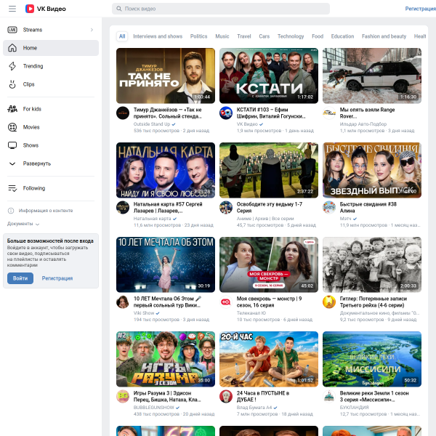Open Range Rover video thumbnail
The image size is (436, 436).
click(372, 76)
